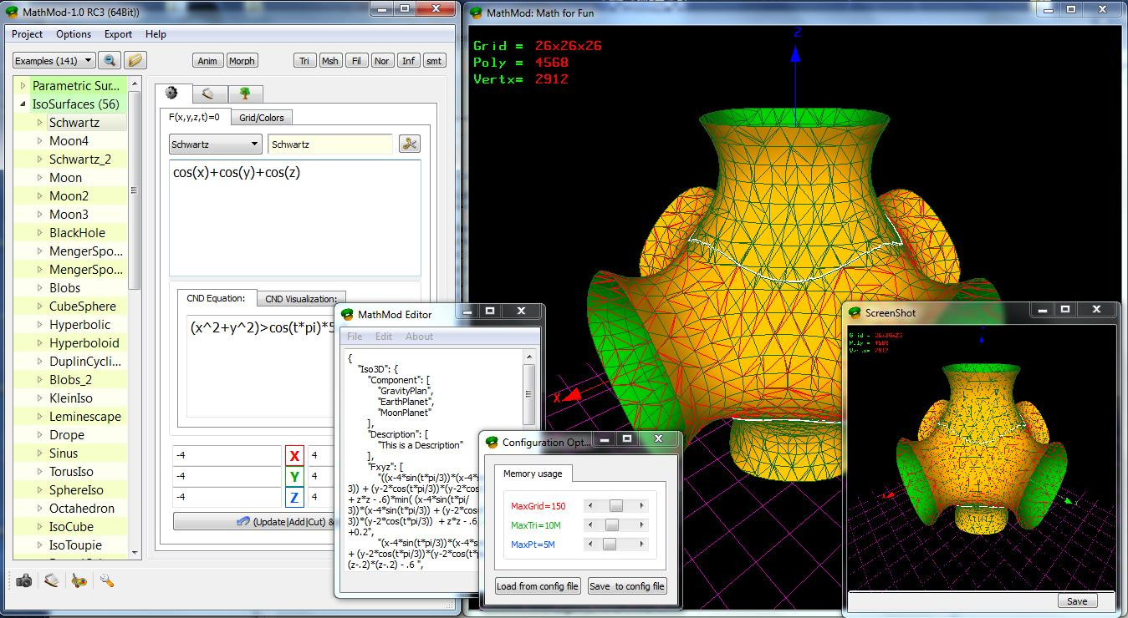This screenshot has width=1128, height=618.
Task: Click the paint palette icon in bottom toolbar
Action: [x=79, y=580]
